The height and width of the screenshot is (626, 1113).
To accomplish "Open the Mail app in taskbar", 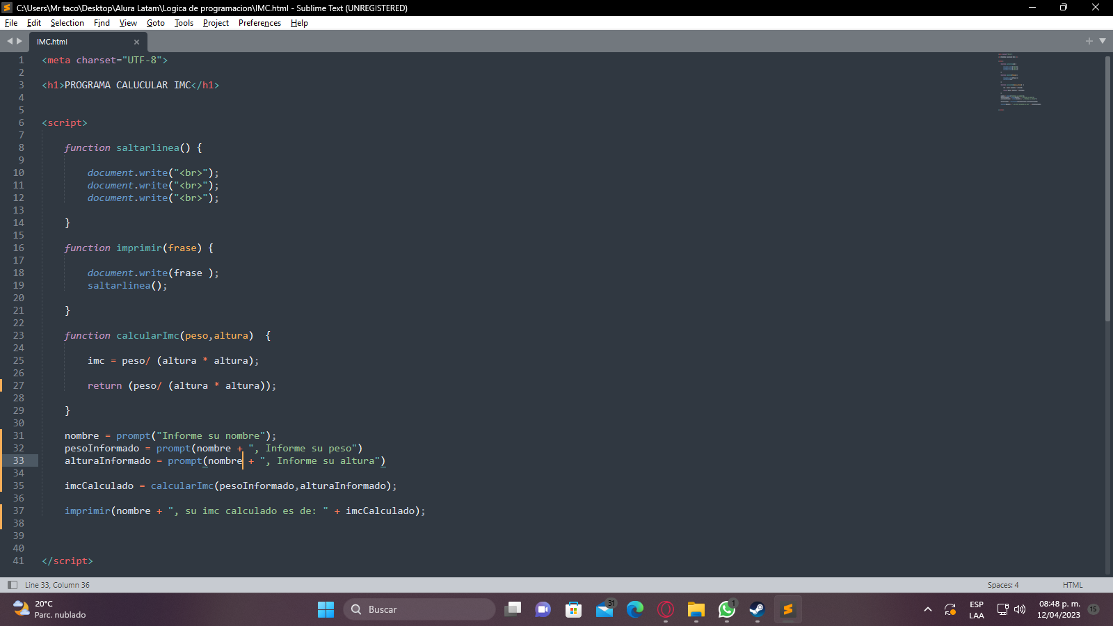I will pos(604,609).
